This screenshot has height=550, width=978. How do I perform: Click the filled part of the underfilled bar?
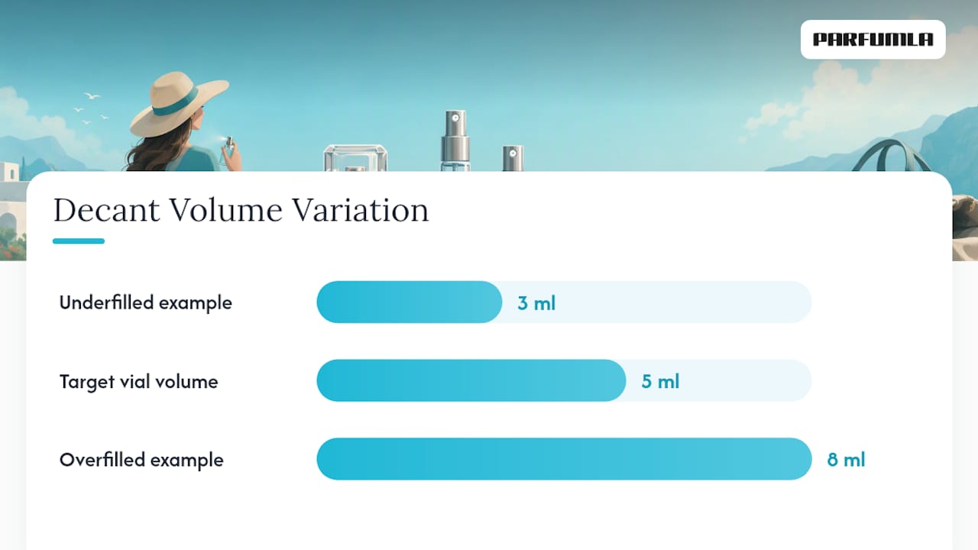coord(410,302)
